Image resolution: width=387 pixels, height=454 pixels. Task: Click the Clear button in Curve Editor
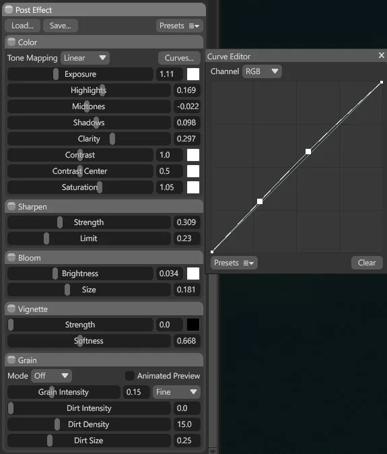(367, 263)
